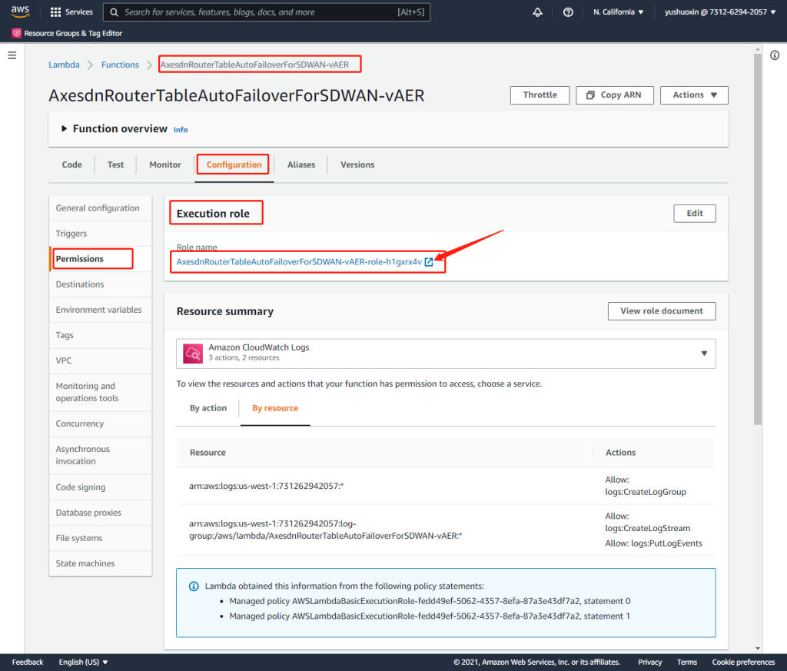This screenshot has height=671, width=787.
Task: Click the View role document button
Action: (x=661, y=311)
